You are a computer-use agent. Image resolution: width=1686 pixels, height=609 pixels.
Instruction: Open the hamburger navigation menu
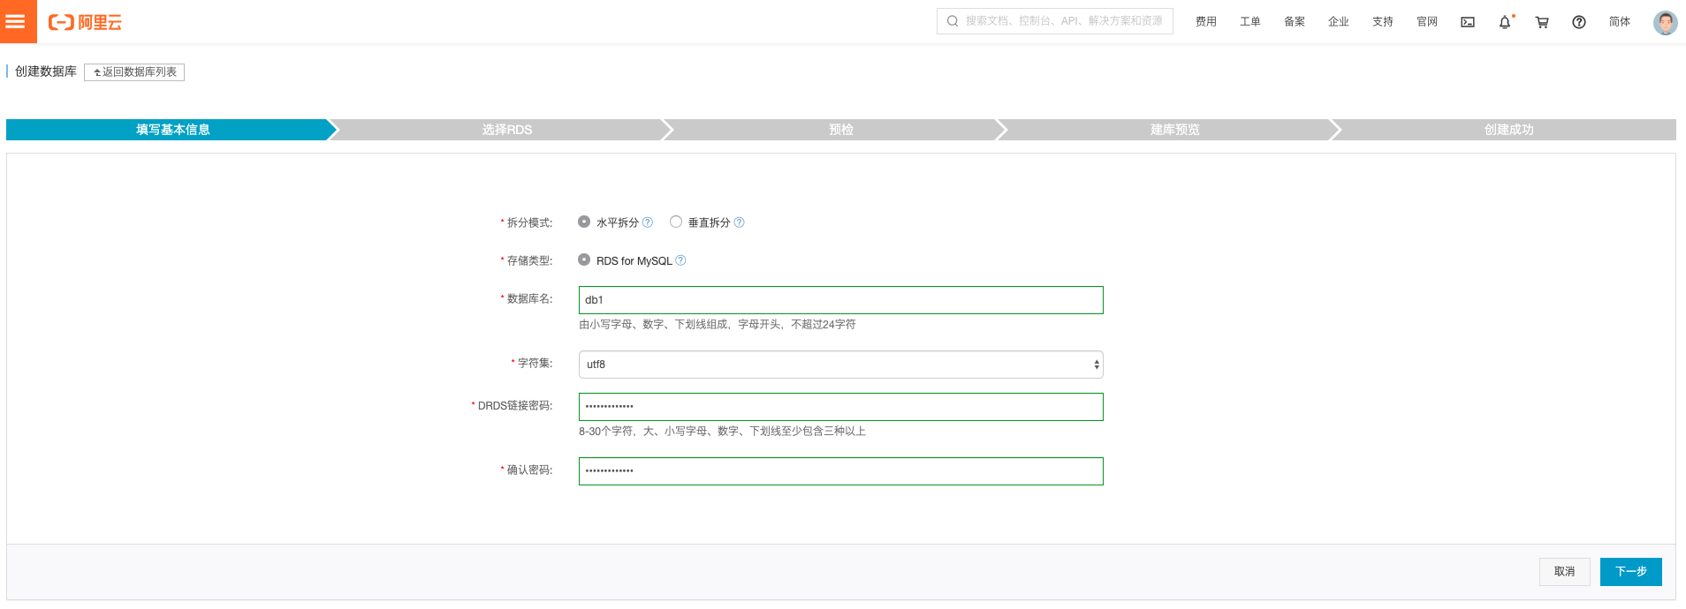point(16,21)
